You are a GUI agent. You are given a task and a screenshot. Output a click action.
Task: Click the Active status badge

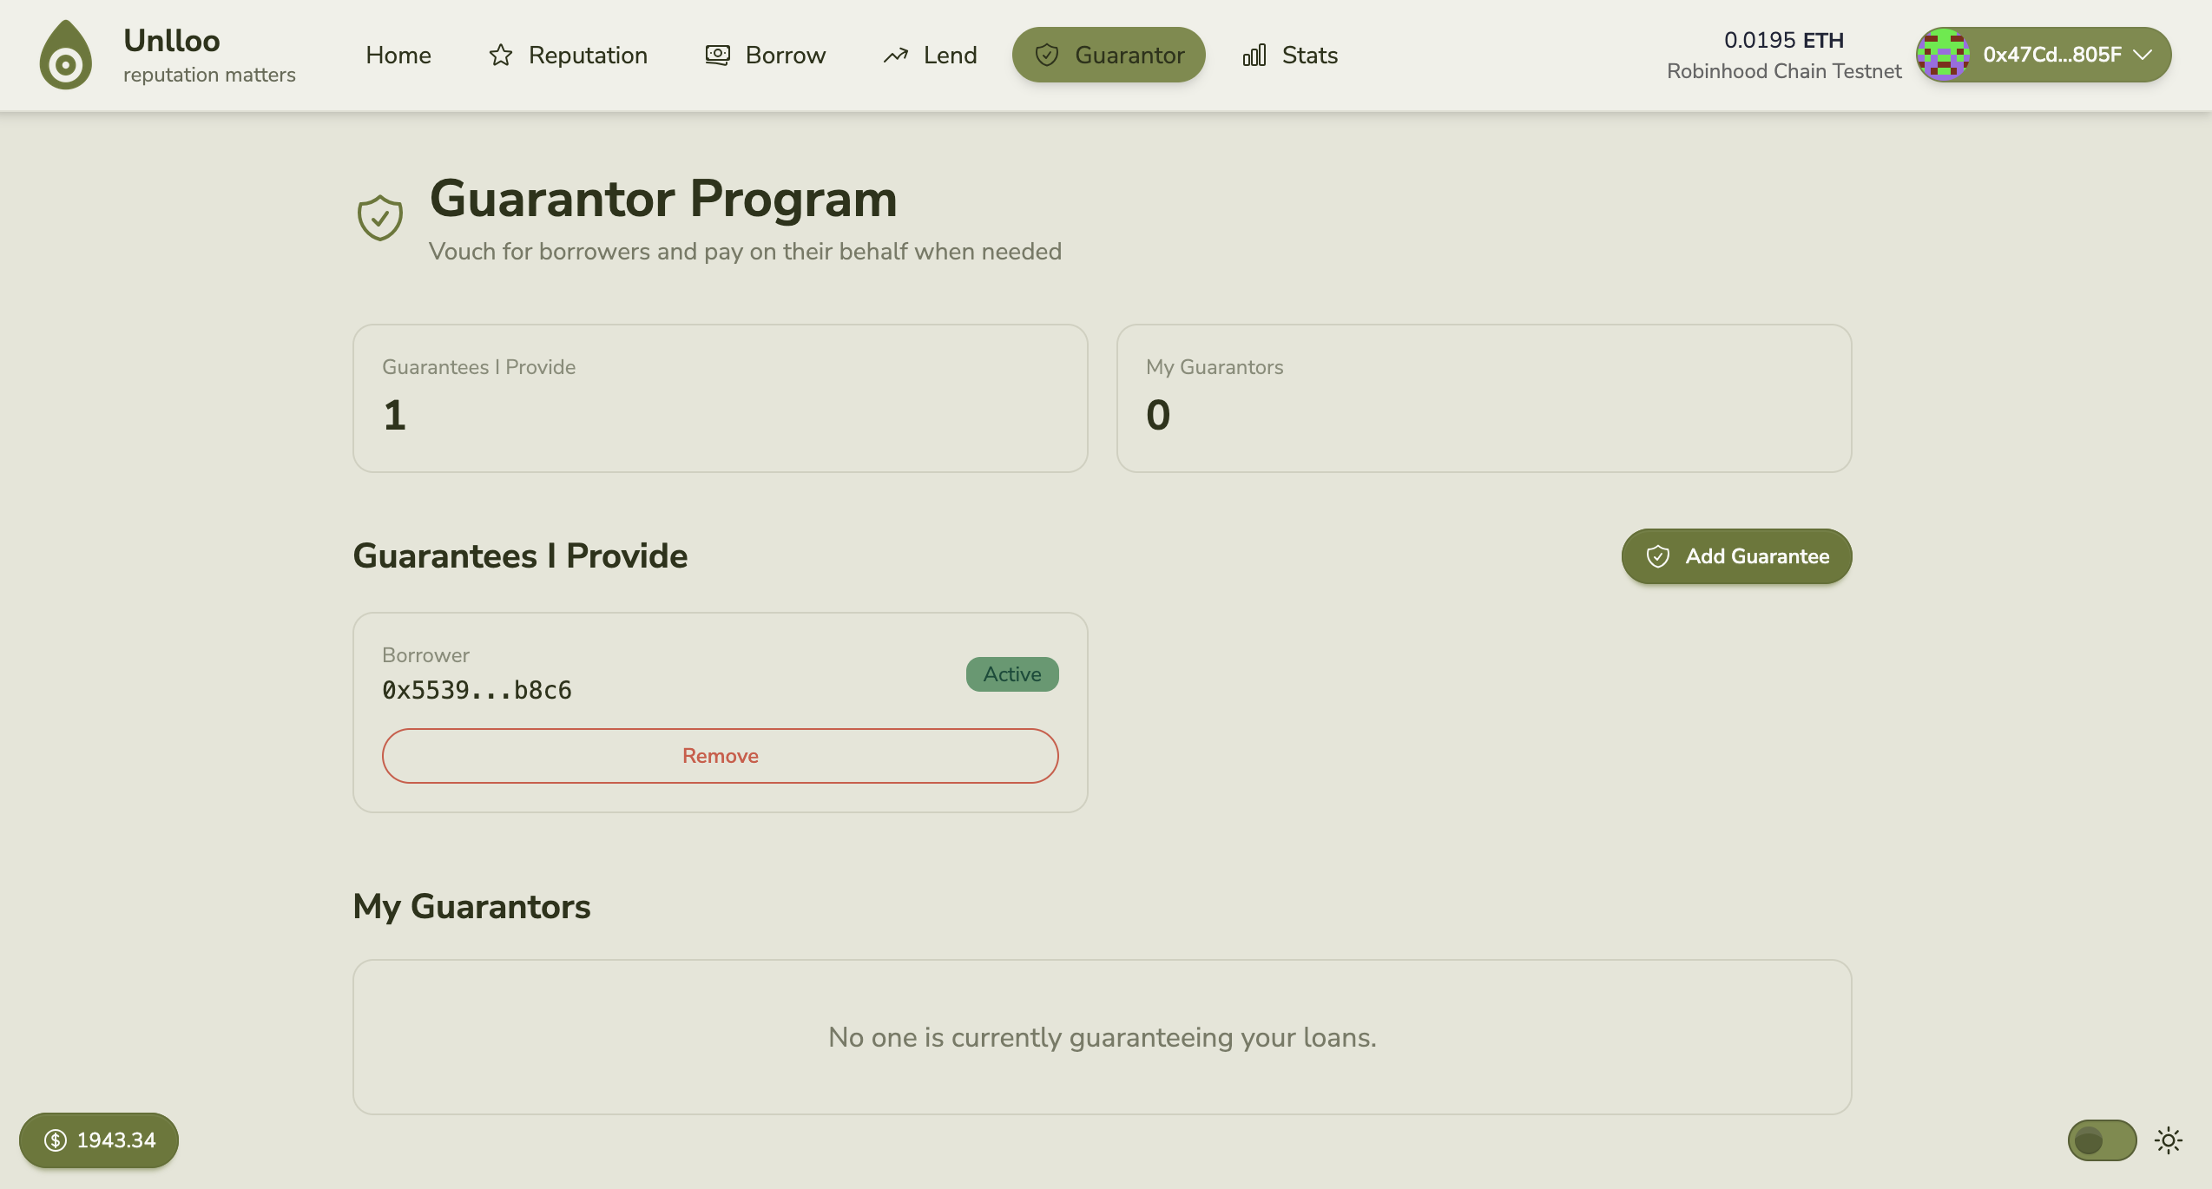click(1011, 674)
